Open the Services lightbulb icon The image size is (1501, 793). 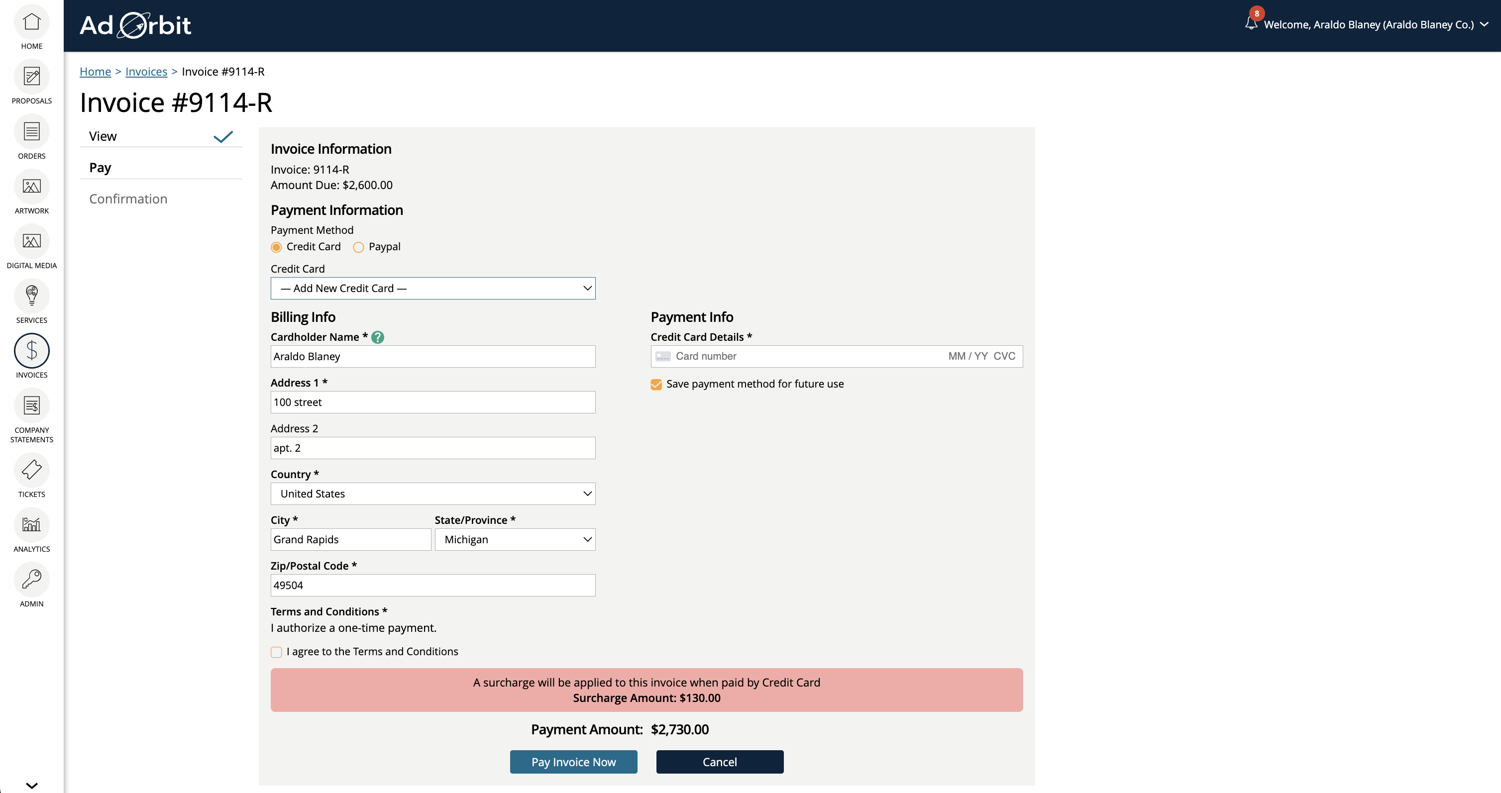click(31, 296)
